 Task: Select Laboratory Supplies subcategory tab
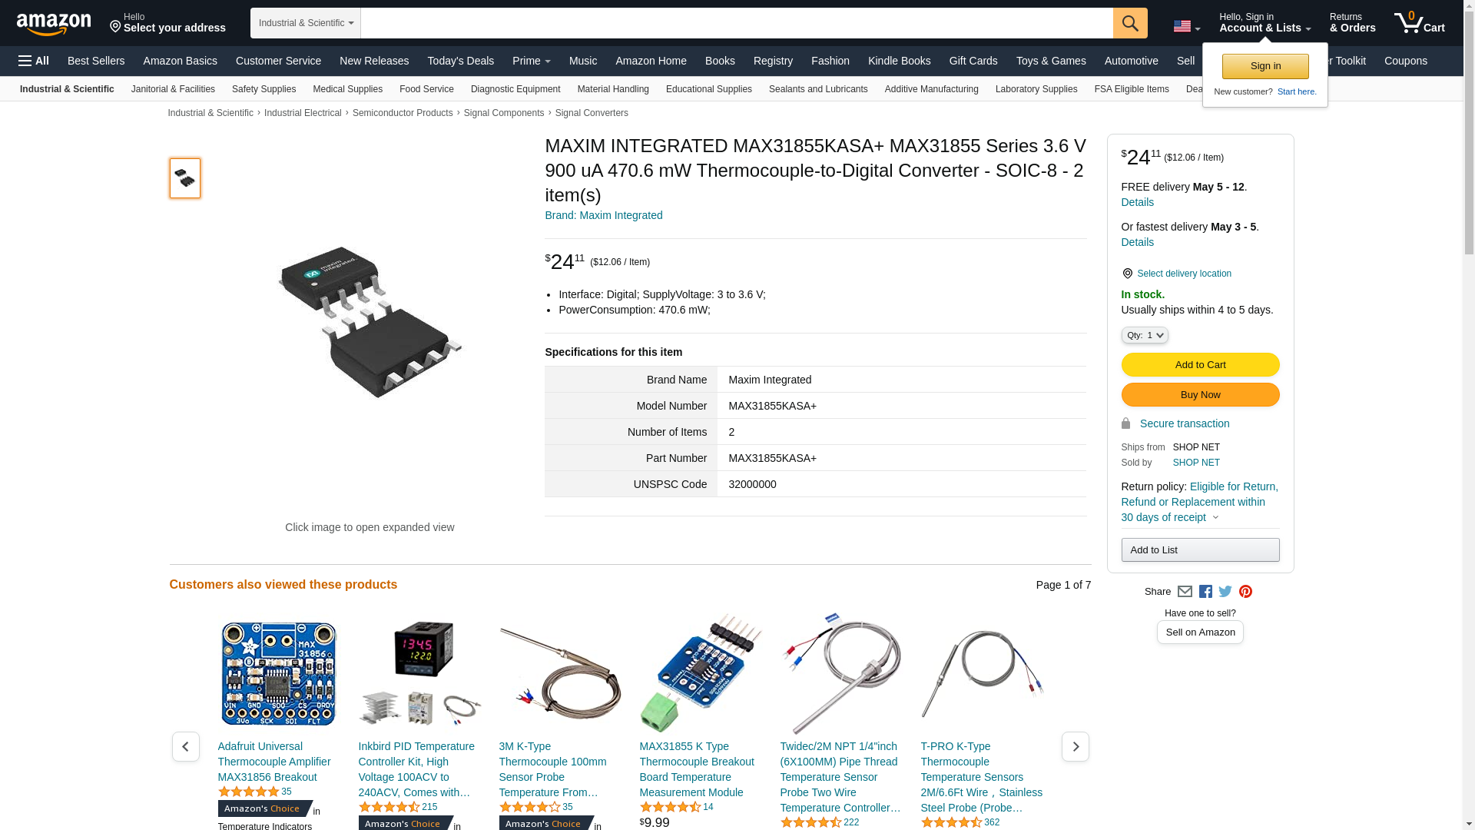coord(1036,89)
